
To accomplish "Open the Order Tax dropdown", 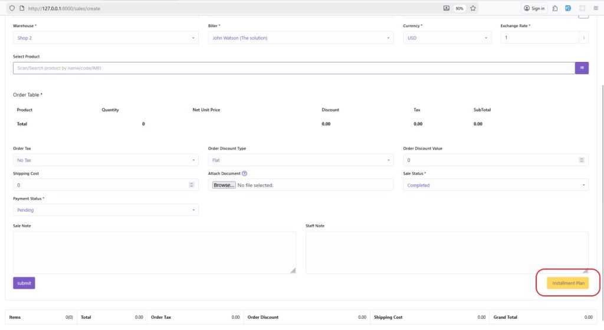I will click(x=106, y=160).
